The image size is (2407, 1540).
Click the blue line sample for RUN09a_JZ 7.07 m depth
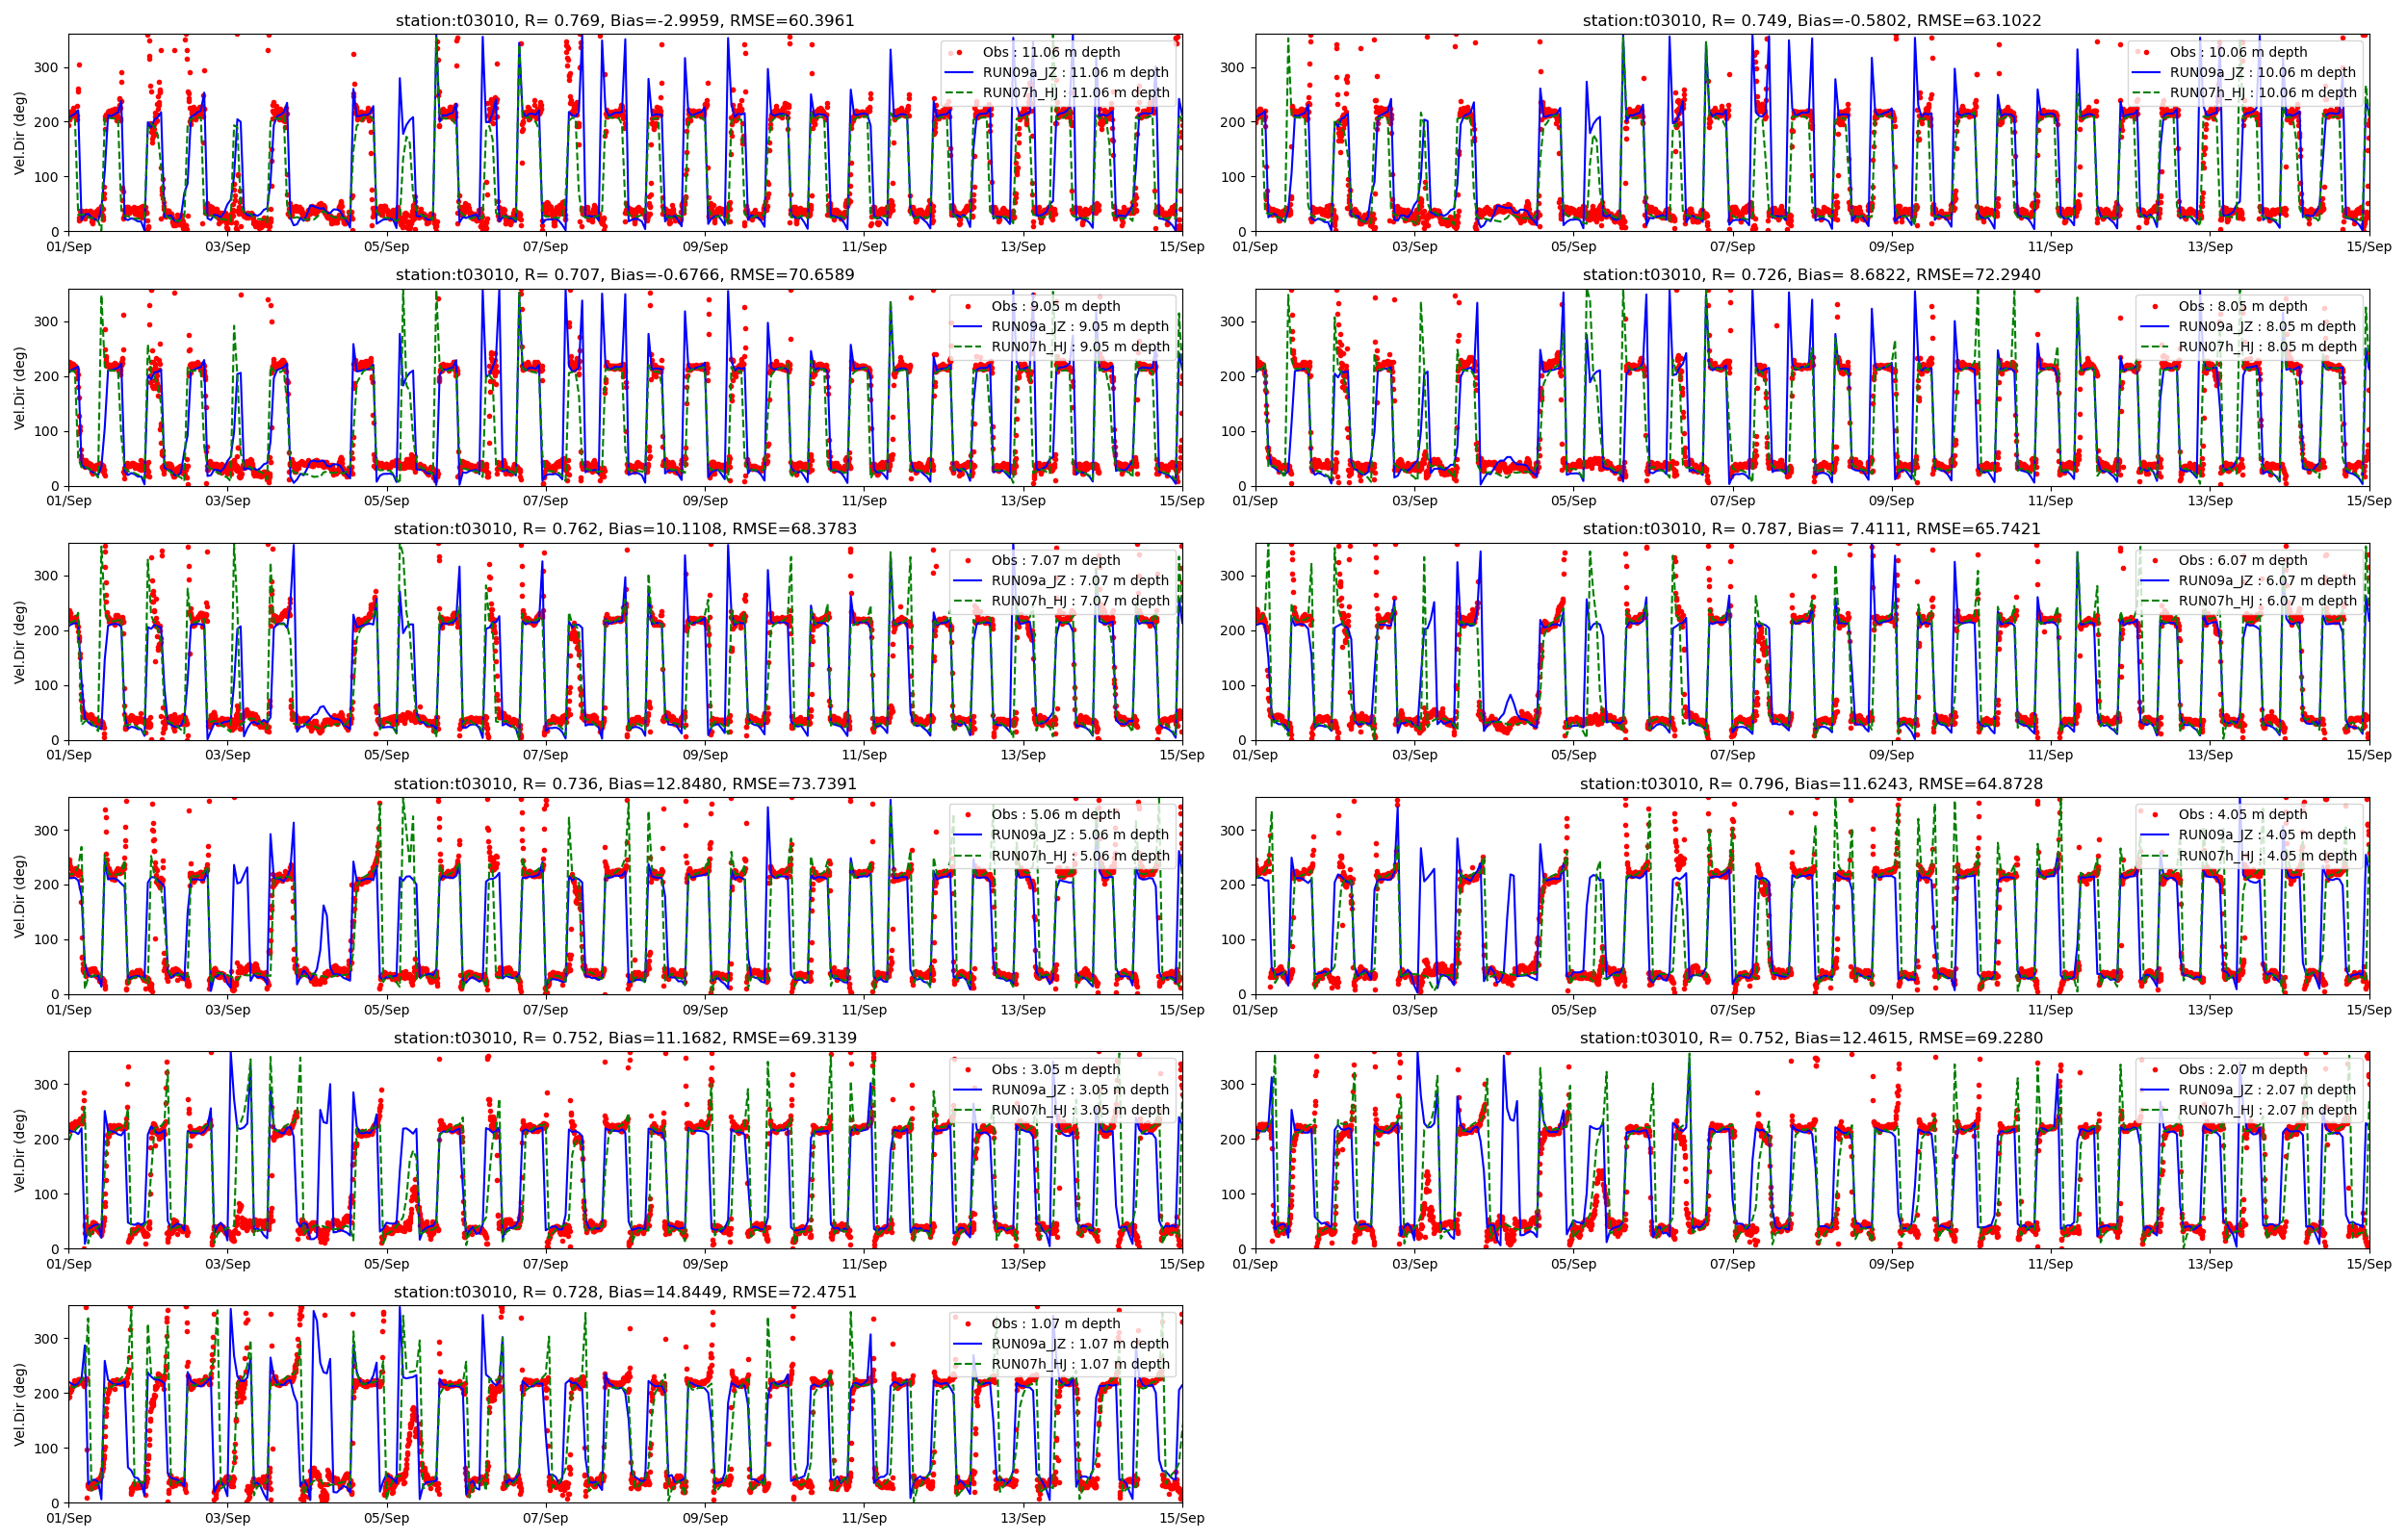pyautogui.click(x=969, y=580)
